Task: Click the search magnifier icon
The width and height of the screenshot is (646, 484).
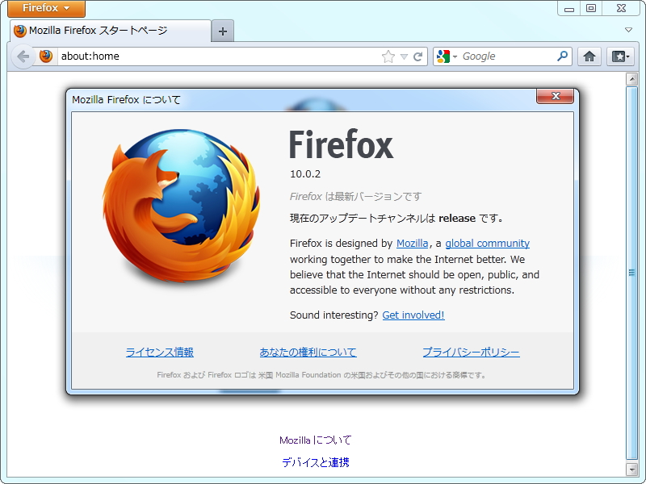Action: point(563,56)
